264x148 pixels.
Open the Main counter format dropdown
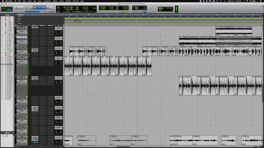(74, 7)
